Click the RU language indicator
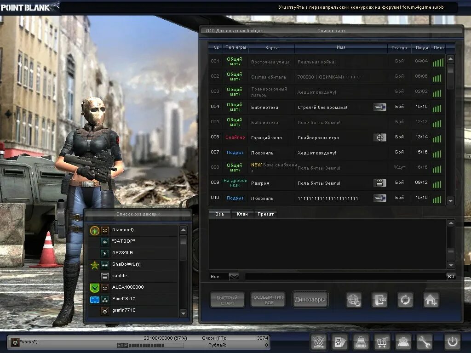 coord(451,276)
